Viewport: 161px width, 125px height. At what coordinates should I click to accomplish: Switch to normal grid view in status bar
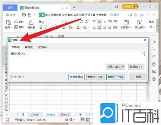(83, 120)
